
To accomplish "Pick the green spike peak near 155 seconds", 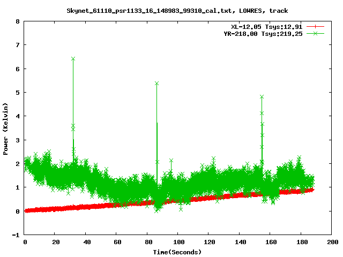I will tap(262, 97).
